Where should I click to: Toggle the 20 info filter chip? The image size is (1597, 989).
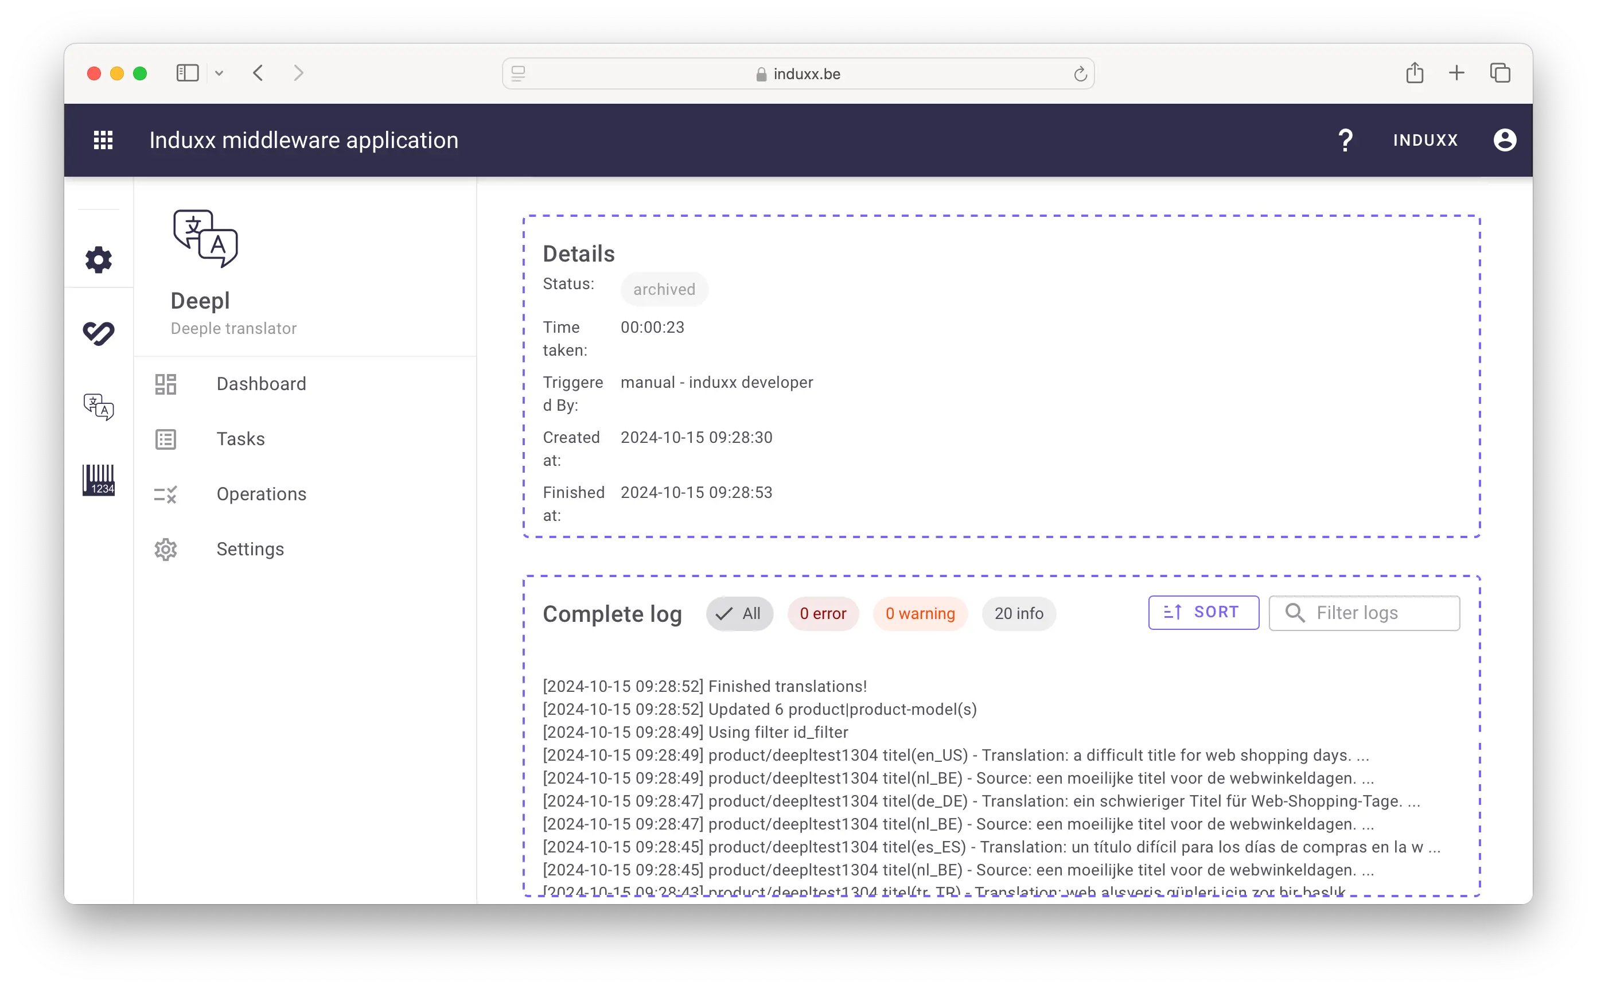[x=1018, y=614]
